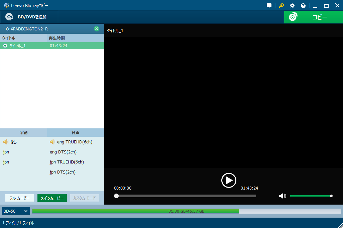Click BD/DVDを追加 button

(26, 17)
